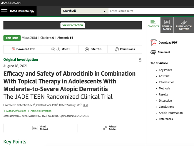Open the This Issue button
The width and height of the screenshot is (194, 146).
[12, 38]
